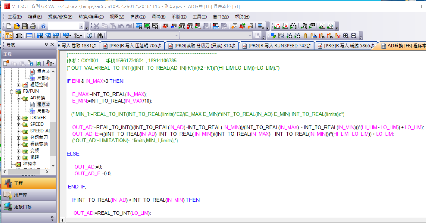Click the refresh icon in project panel
The image size is (426, 223).
click(38, 63)
